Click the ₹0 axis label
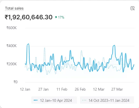Image resolution: width=139 pixels, height=108 pixels. coord(16,82)
